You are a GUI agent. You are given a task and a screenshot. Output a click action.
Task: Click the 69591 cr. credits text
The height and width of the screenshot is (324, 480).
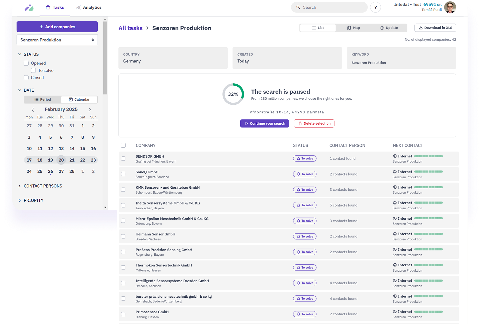[x=432, y=5]
